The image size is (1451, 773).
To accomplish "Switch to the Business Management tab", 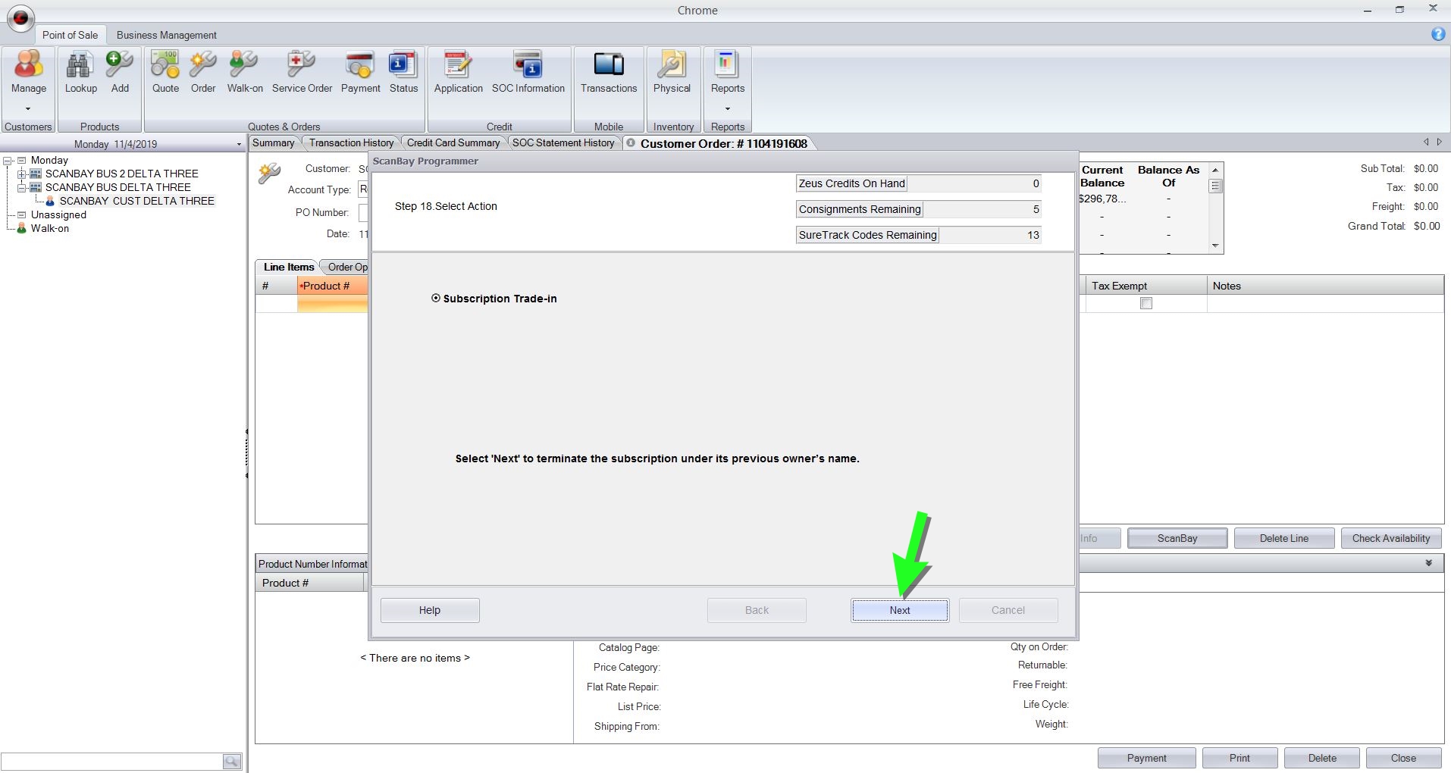I will pyautogui.click(x=166, y=35).
